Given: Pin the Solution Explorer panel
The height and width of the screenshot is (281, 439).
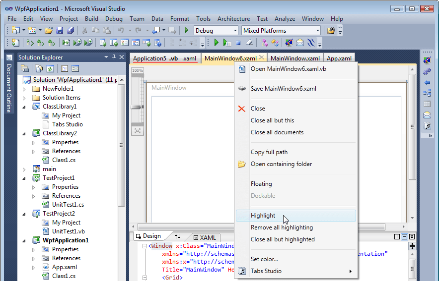Looking at the screenshot, I should tap(114, 57).
